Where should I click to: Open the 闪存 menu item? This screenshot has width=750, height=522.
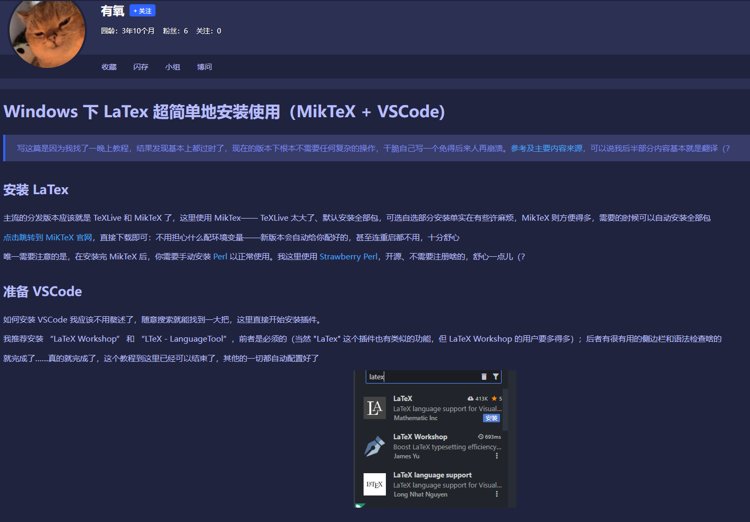(x=140, y=66)
